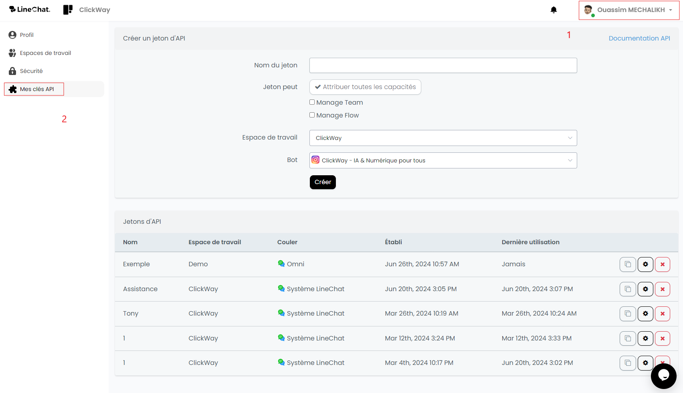The image size is (683, 393).
Task: Focus the Nom du jeton input field
Action: tap(443, 65)
